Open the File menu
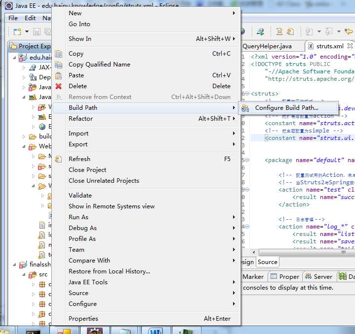The width and height of the screenshot is (355, 334). tap(13, 18)
